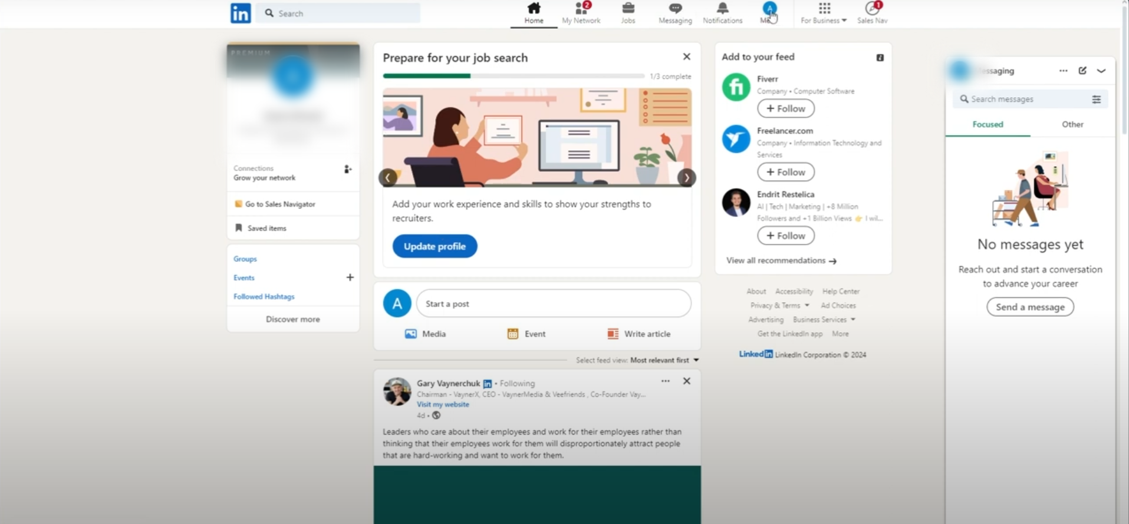Open Followed Hashtags link

point(264,297)
